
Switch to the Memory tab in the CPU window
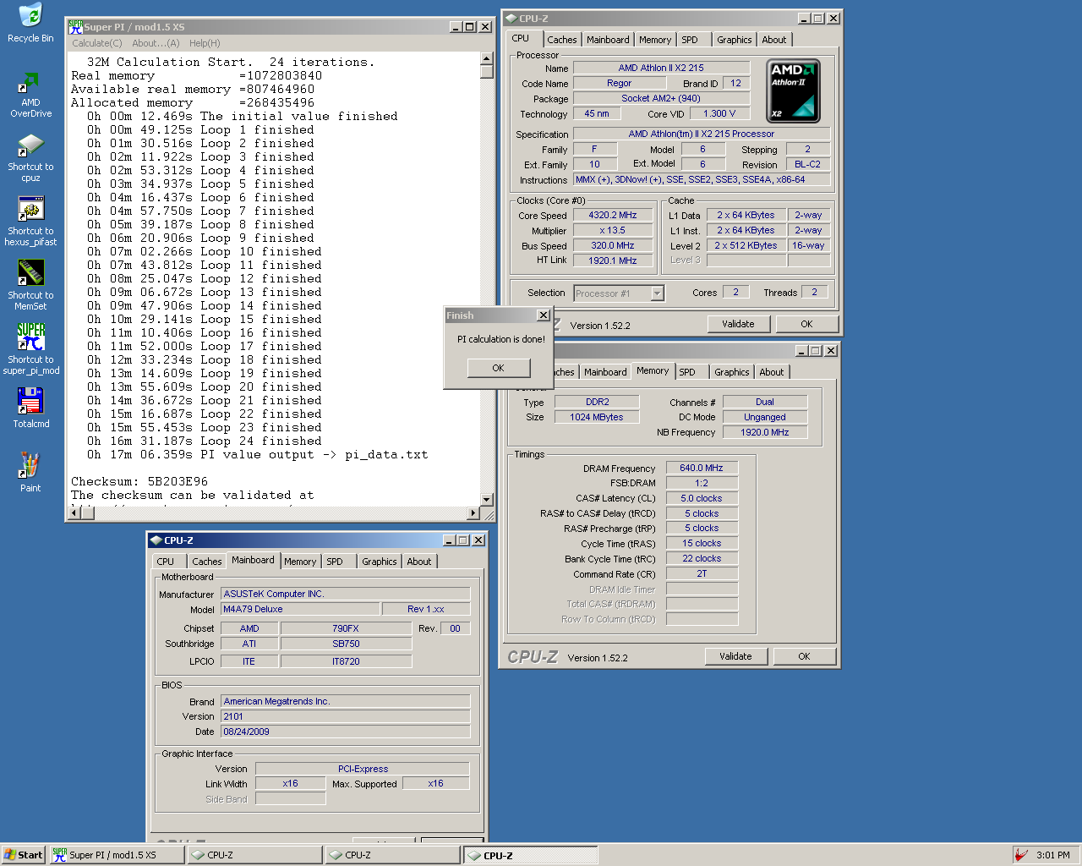pyautogui.click(x=655, y=40)
